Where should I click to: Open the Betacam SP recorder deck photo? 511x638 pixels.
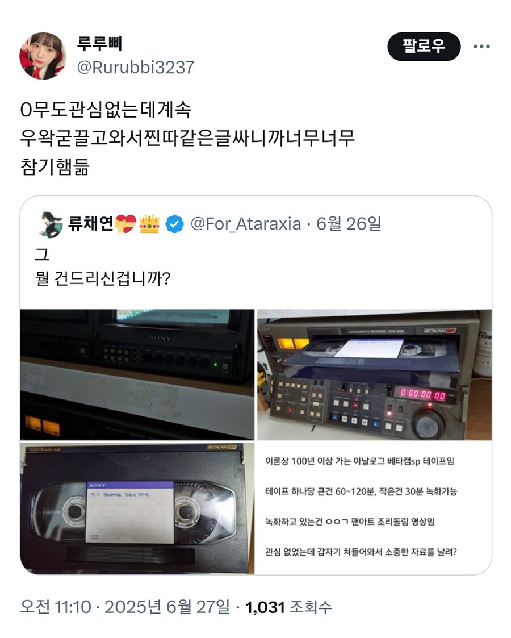point(374,374)
